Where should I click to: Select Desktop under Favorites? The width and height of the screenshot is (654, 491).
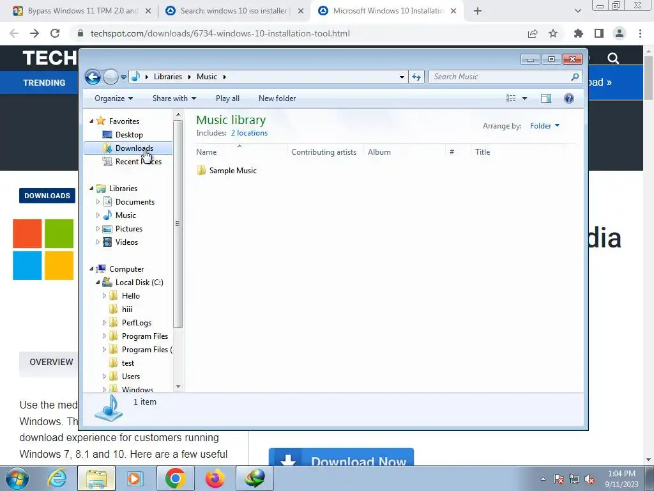click(129, 135)
